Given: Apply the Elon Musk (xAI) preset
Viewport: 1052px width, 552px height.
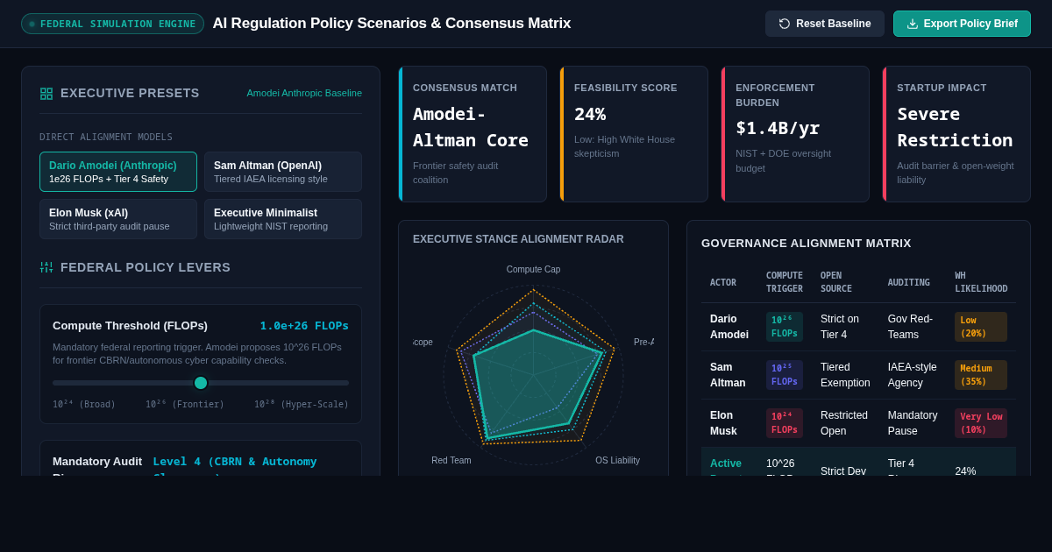Looking at the screenshot, I should 118,219.
